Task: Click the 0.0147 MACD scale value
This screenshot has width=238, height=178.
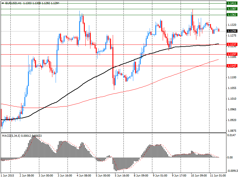Action: [x=231, y=135]
